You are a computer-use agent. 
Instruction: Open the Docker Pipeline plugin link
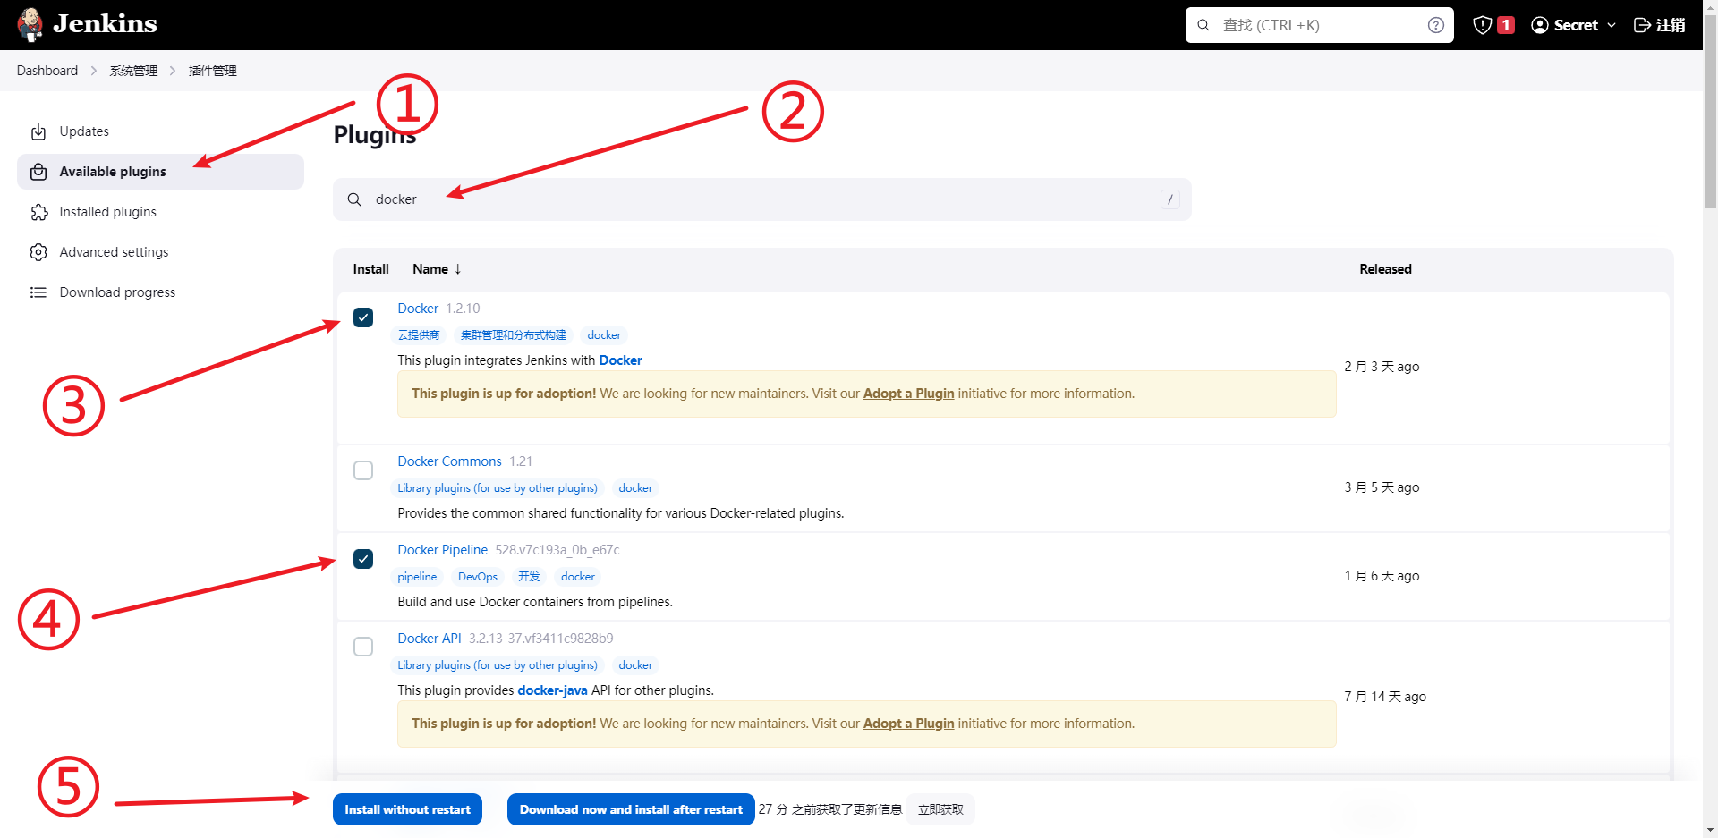[442, 550]
